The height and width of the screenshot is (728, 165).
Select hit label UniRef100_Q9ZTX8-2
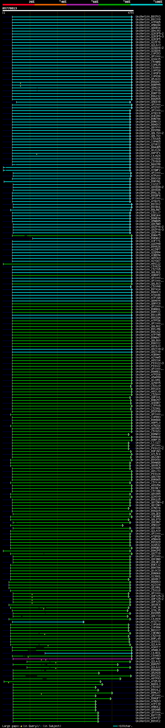point(150,349)
